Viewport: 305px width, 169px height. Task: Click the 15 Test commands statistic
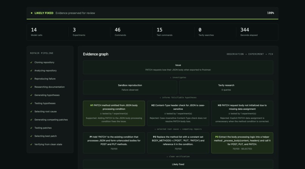pos(165,32)
